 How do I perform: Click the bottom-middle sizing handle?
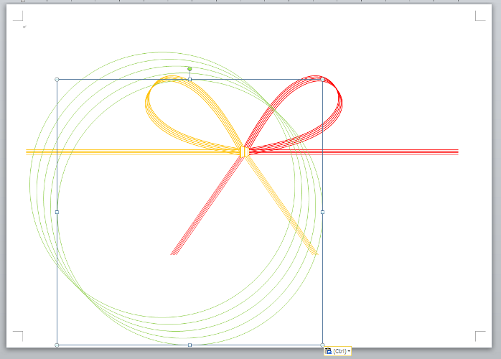tap(189, 345)
